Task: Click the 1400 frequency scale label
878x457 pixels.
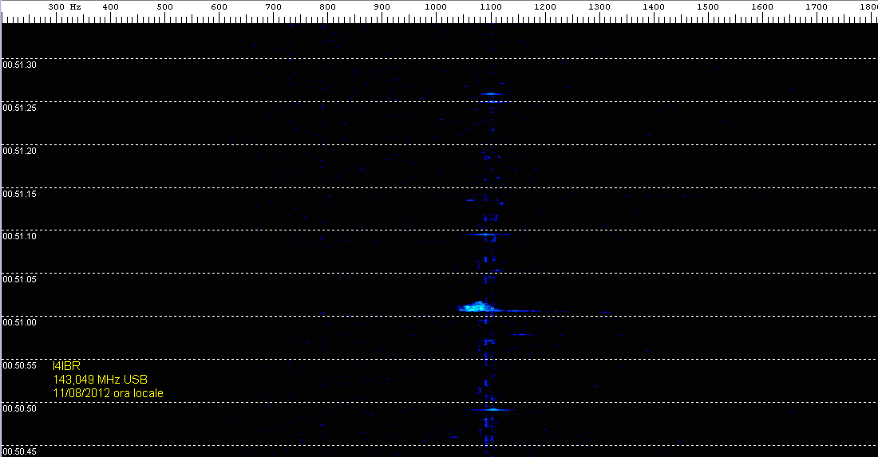Action: pyautogui.click(x=654, y=6)
